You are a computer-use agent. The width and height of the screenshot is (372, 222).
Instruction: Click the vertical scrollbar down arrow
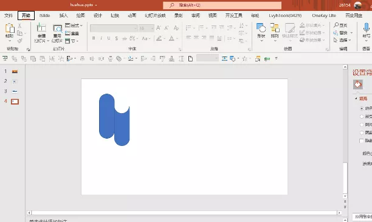345,196
